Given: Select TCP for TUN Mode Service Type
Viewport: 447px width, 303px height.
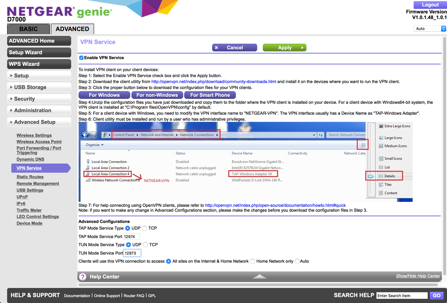Looking at the screenshot, I should point(145,245).
